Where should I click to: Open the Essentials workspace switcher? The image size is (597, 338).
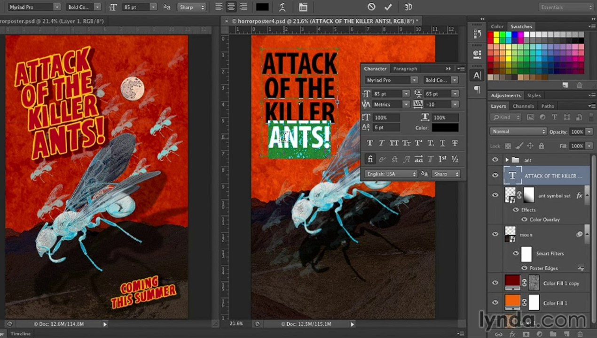coord(566,7)
